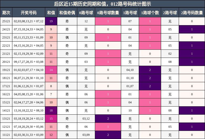The image size is (205, 139).
Task: Select period cell 12121
Action: [x=6, y=127]
